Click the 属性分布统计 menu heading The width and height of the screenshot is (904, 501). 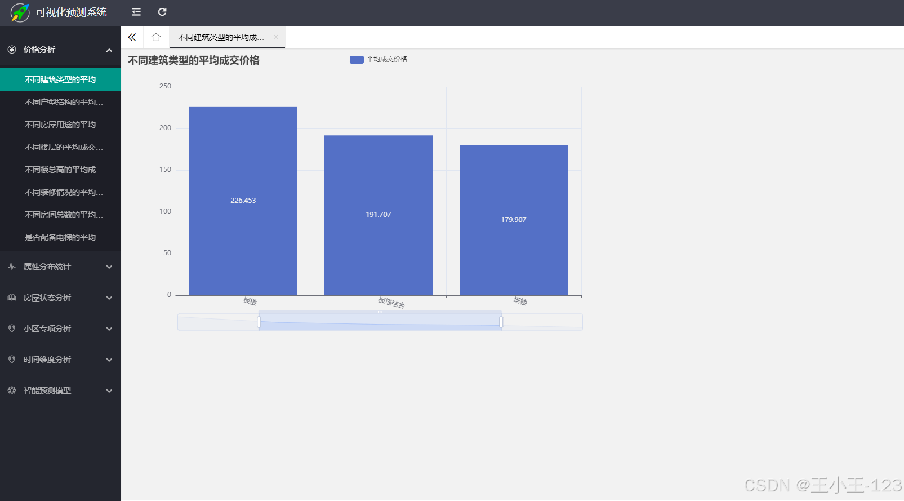60,267
